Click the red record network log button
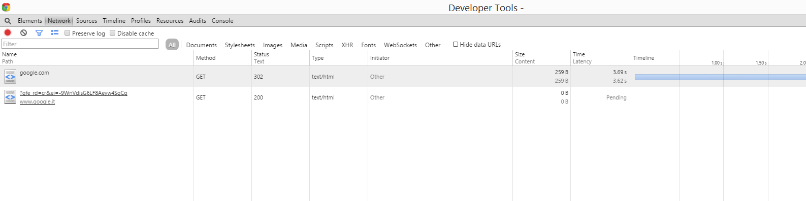The height and width of the screenshot is (201, 806). 8,32
